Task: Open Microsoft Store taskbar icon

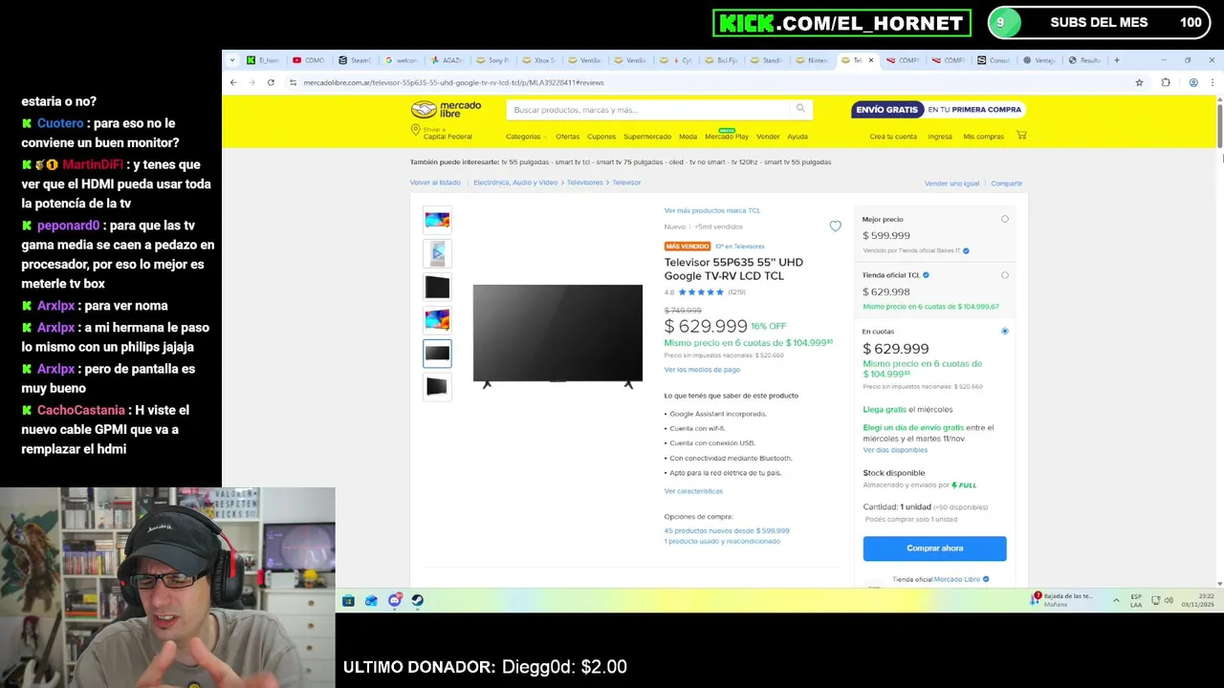Action: (x=348, y=600)
